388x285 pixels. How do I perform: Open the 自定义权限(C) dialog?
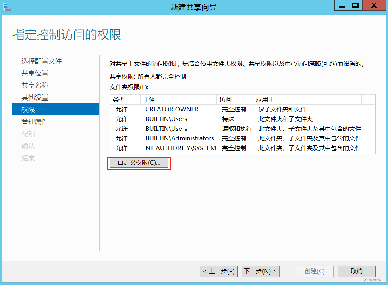tap(139, 163)
